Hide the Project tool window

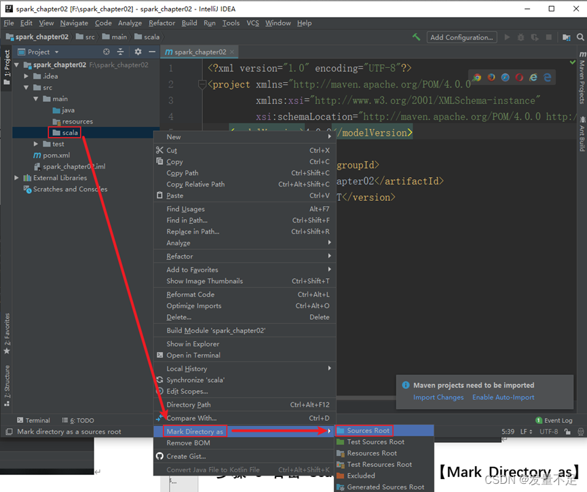pos(152,52)
